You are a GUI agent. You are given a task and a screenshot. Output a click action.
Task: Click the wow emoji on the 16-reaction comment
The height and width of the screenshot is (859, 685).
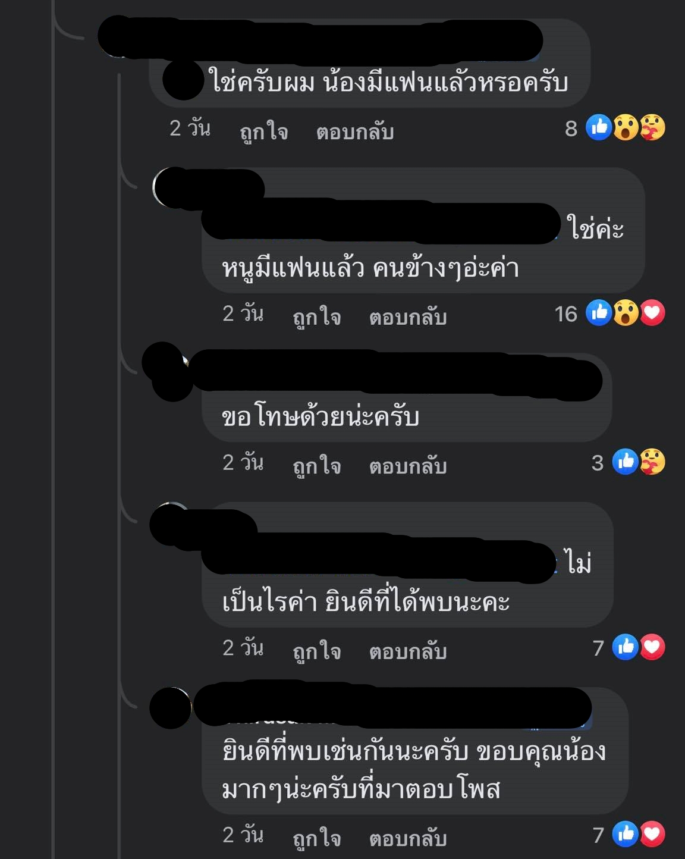point(626,313)
